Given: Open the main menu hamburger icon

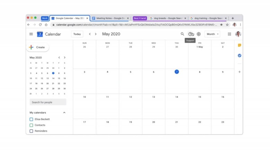Looking at the screenshot, I should point(31,34).
